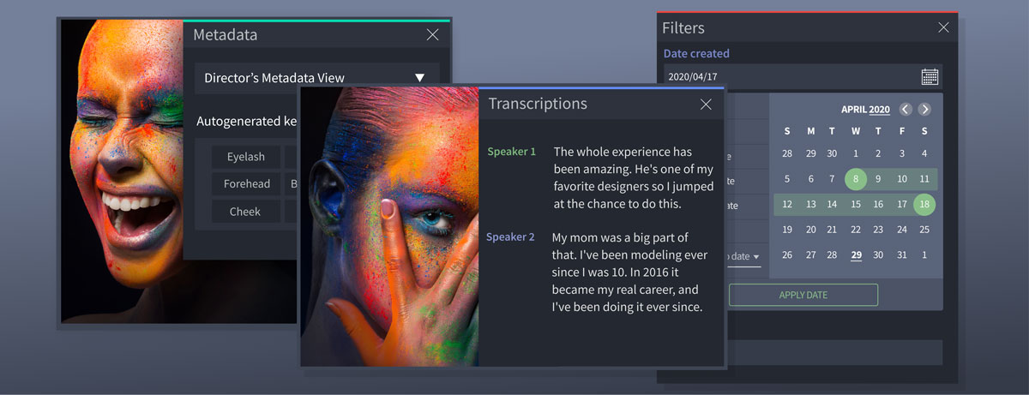Click the Apply Date button

[803, 295]
